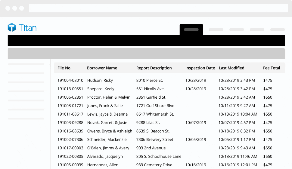
Task: Click last modified 10/11/2019 9:27 AM
Action: click(x=237, y=106)
